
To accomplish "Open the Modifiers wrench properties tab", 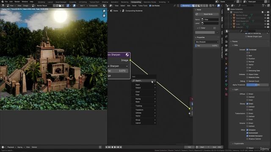I will pyautogui.click(x=226, y=68).
